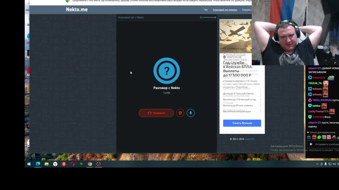Expand the 'Выплаты до 17,5 млн руб. в год' row

pyautogui.click(x=242, y=99)
